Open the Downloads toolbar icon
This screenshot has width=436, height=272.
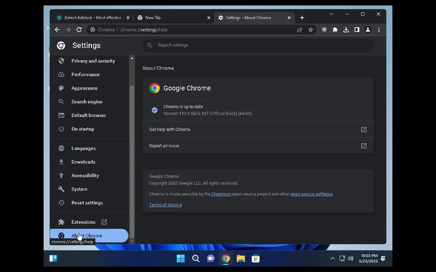(346, 30)
